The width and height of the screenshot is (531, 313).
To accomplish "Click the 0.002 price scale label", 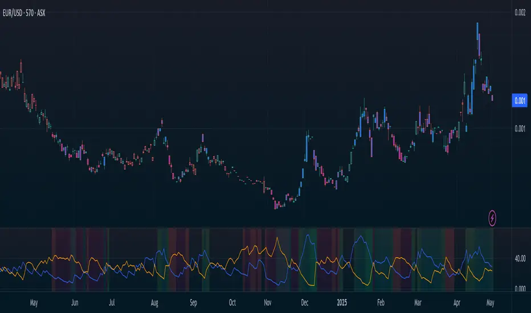I will (520, 12).
